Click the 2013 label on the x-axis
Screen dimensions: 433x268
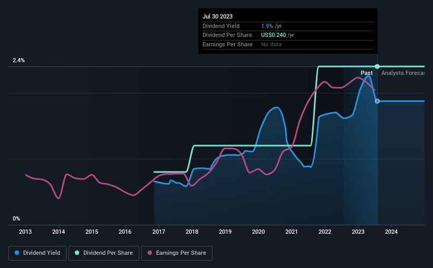click(x=26, y=232)
